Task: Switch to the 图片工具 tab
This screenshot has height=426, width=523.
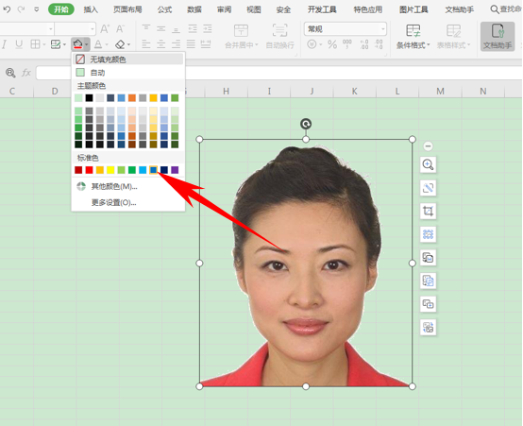Action: (413, 9)
